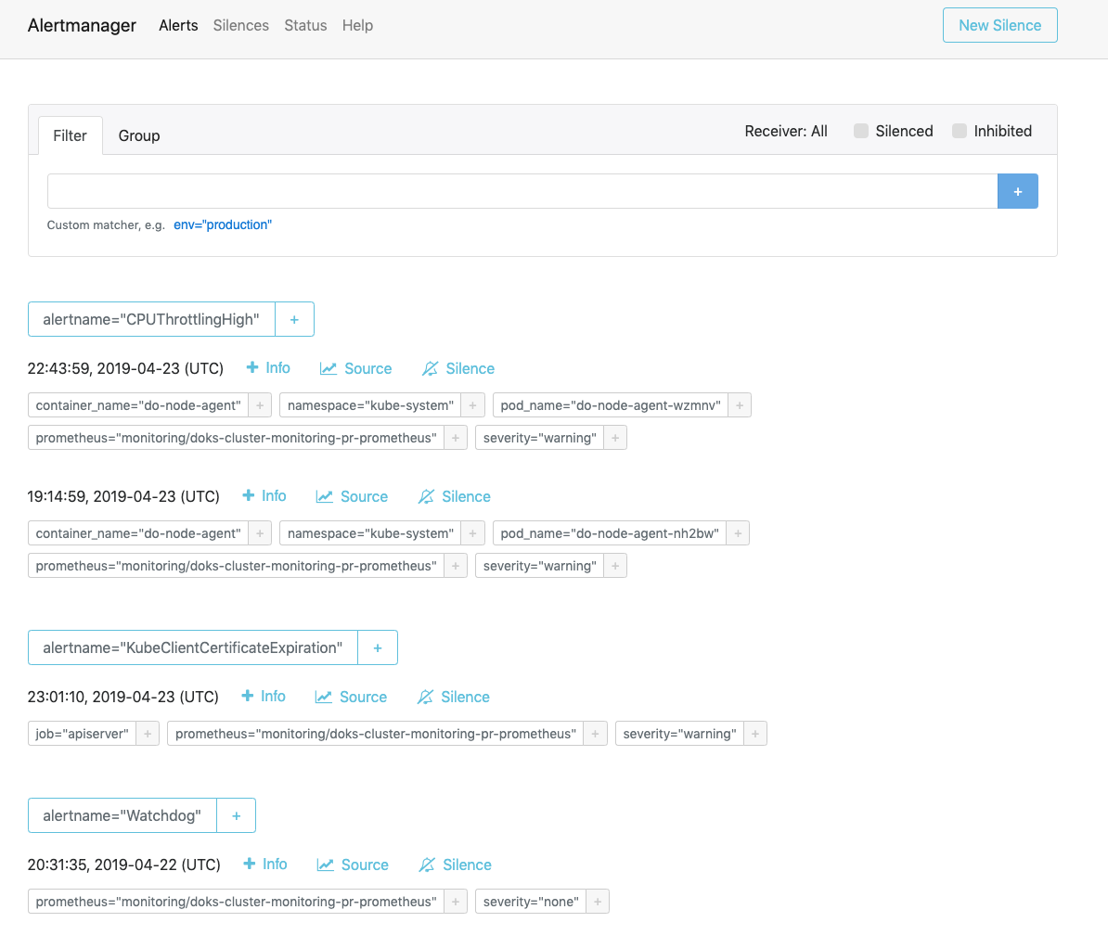Screen dimensions: 1108x948
Task: Click job="apiserver" label text
Action: [x=82, y=734]
